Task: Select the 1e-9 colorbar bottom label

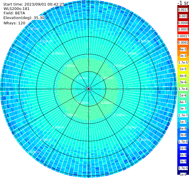Action: tap(183, 174)
